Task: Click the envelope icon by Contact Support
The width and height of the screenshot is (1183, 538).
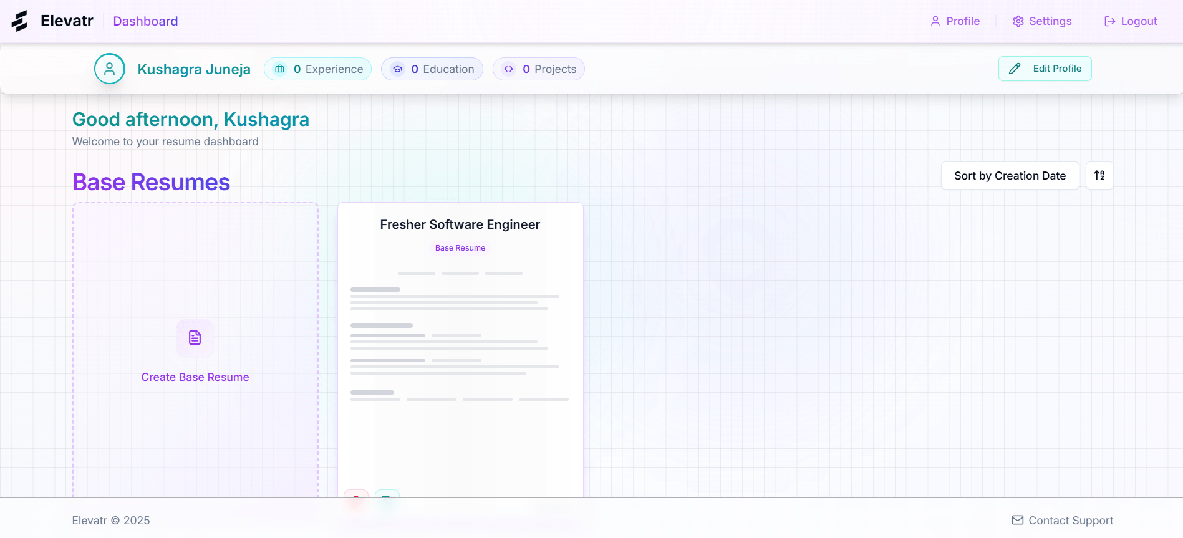Action: [1018, 520]
